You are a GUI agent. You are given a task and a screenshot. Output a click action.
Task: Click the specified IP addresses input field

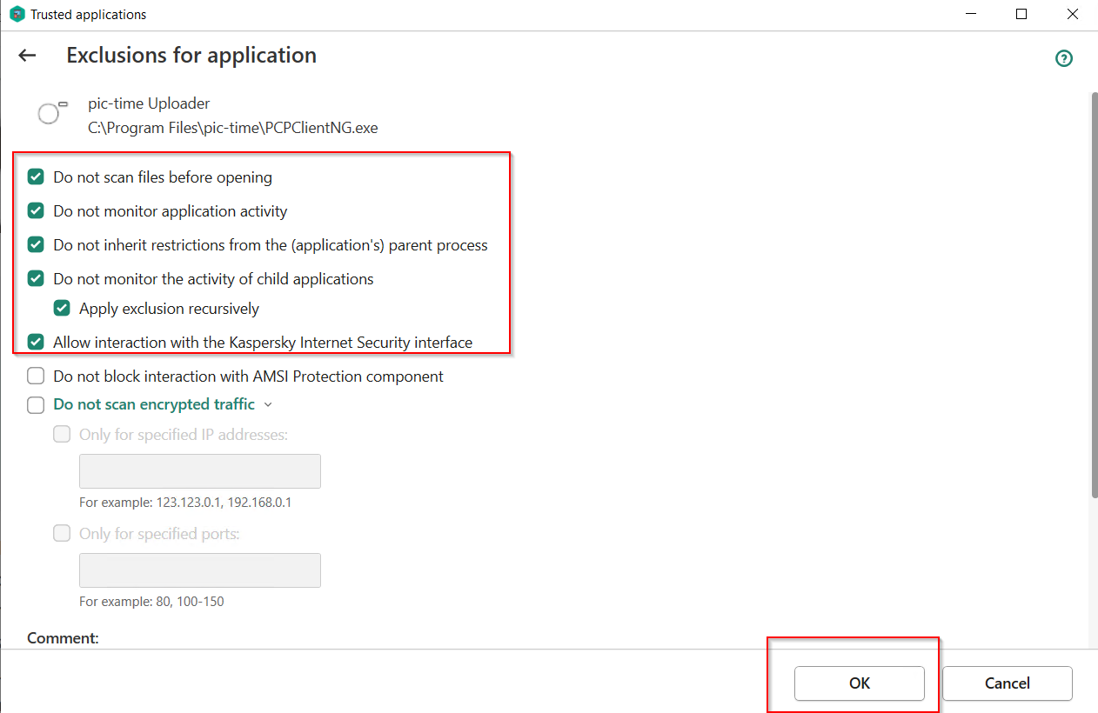[200, 471]
